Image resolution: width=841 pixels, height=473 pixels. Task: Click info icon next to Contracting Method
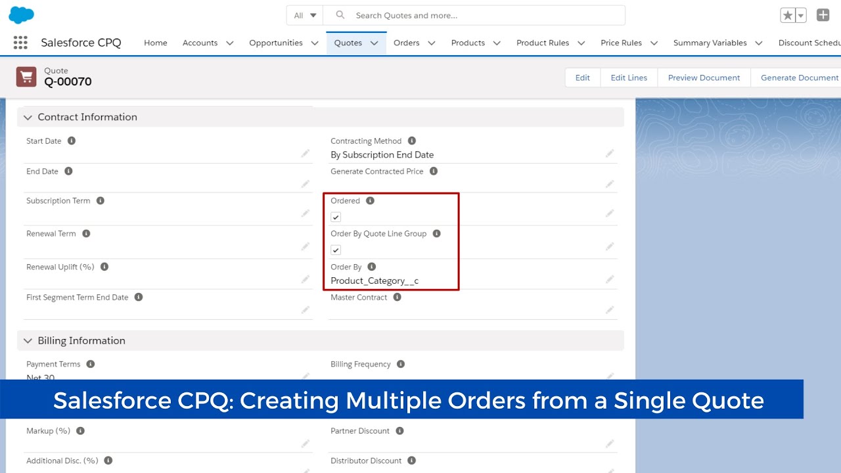click(x=412, y=141)
